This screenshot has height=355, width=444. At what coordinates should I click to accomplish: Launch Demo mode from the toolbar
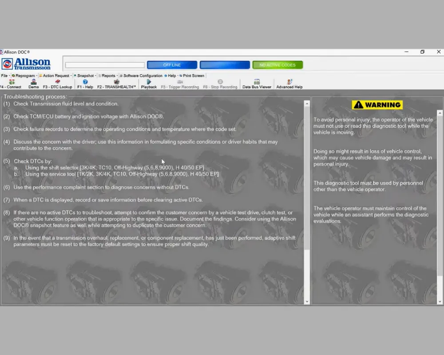coord(34,84)
